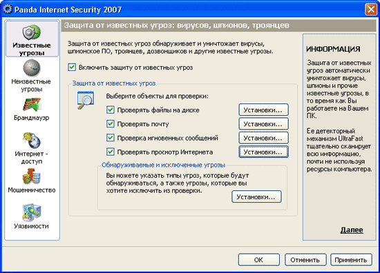Open the Неизвестные угрозы globe icon
Viewport: 380px width, 273px height.
[x=32, y=68]
